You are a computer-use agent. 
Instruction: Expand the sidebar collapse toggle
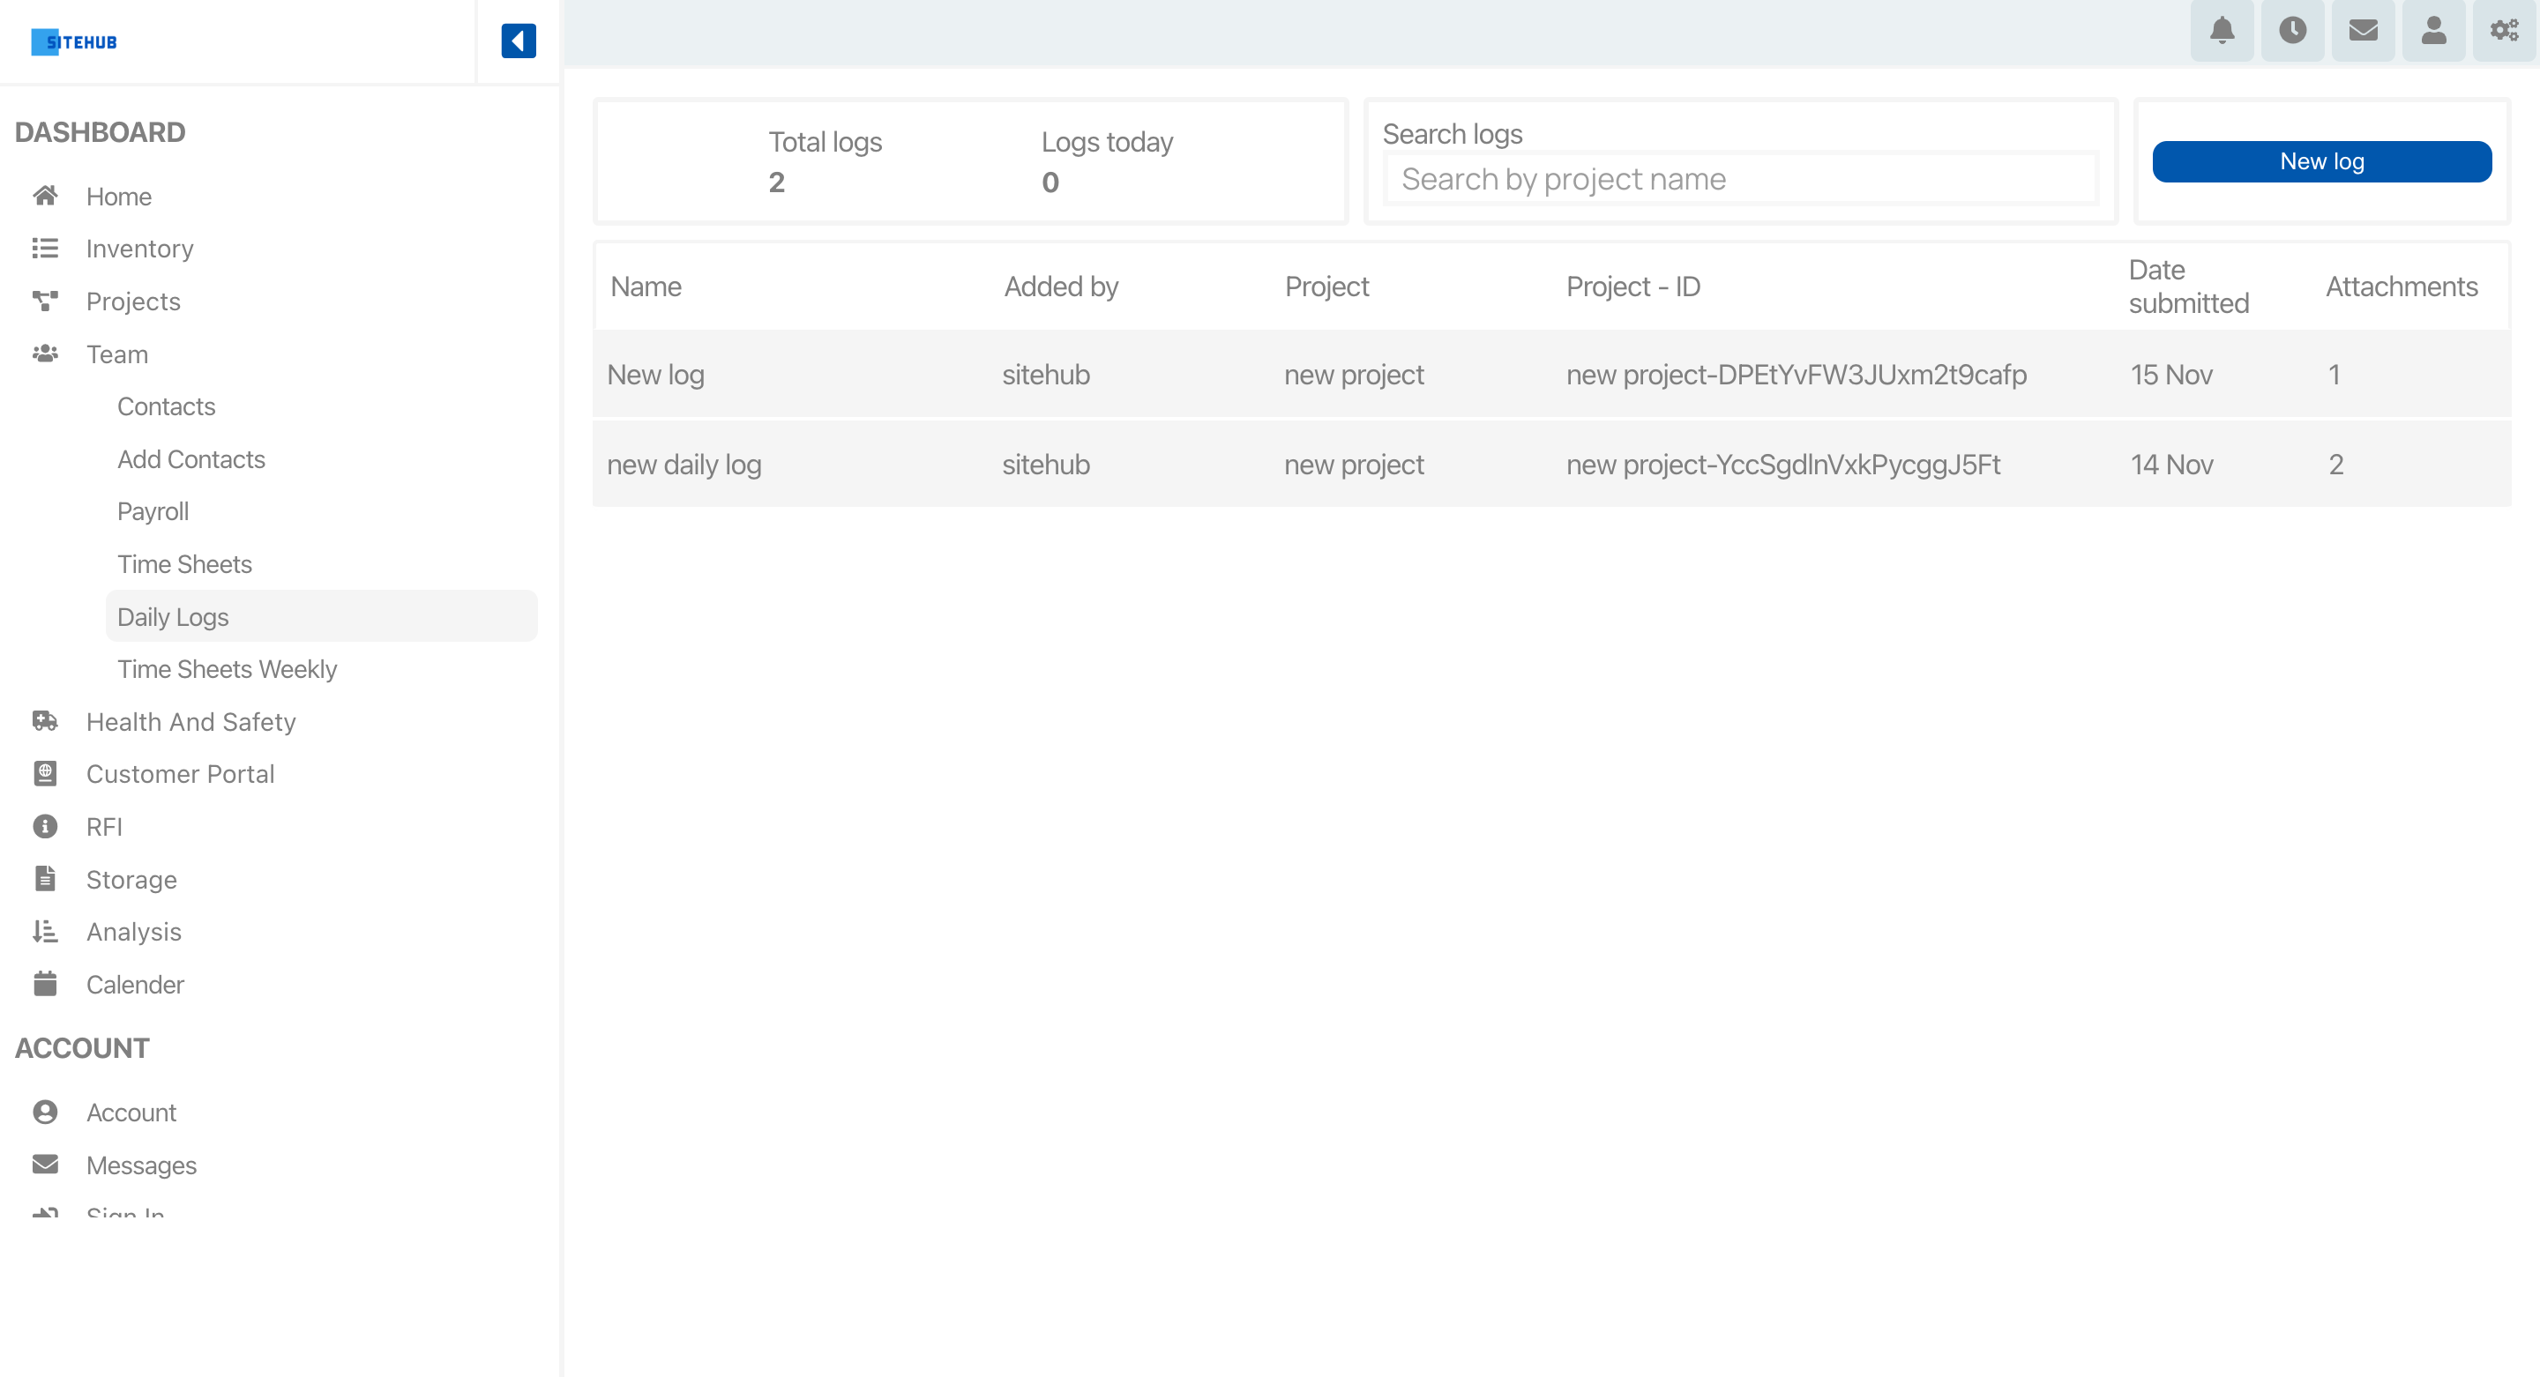(517, 42)
